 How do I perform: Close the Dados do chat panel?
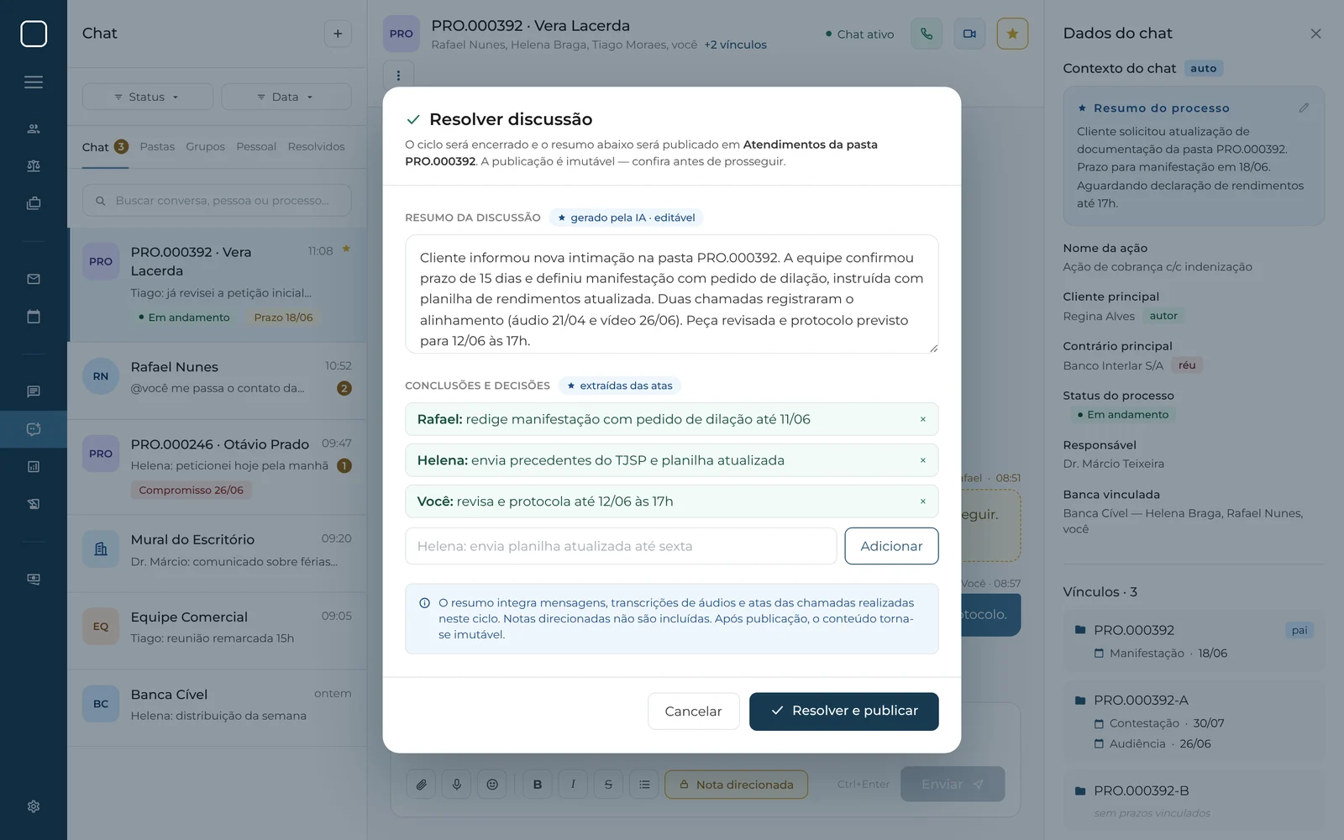(1315, 34)
